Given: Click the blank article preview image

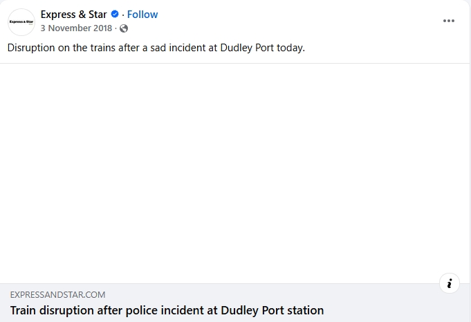Looking at the screenshot, I should tap(235, 173).
